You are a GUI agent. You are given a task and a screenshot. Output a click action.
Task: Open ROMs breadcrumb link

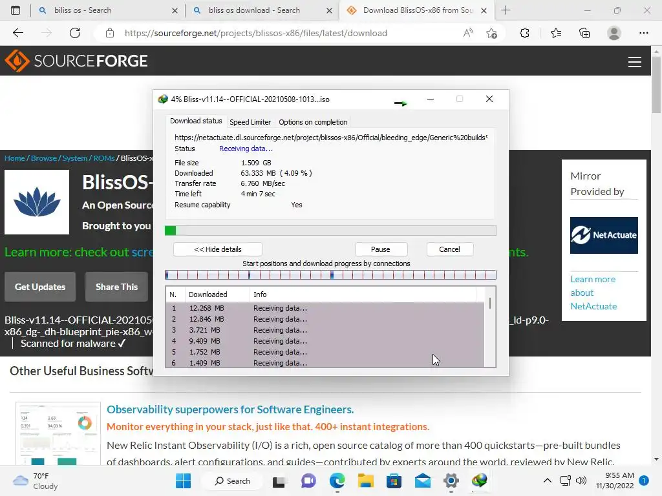tap(104, 158)
